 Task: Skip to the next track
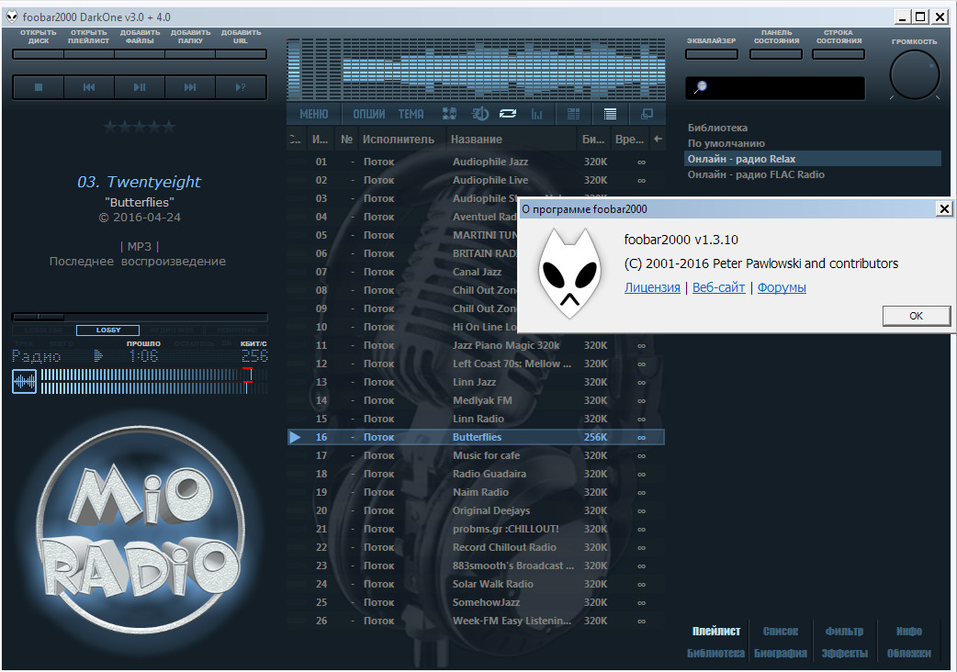(190, 87)
